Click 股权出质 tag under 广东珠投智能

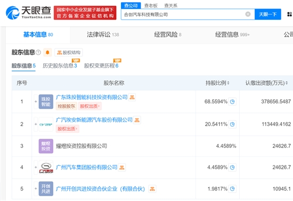click(x=89, y=106)
